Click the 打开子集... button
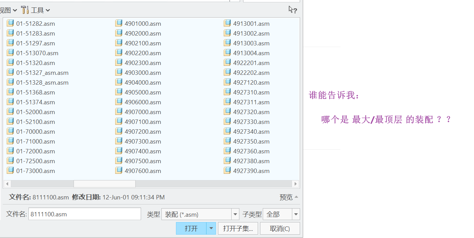The image size is (474, 238). tap(238, 229)
